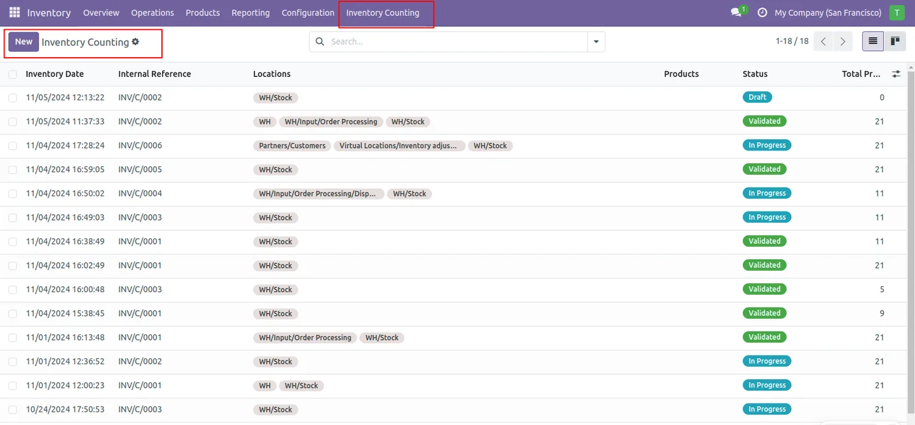
Task: Open the Reporting menu
Action: click(250, 13)
